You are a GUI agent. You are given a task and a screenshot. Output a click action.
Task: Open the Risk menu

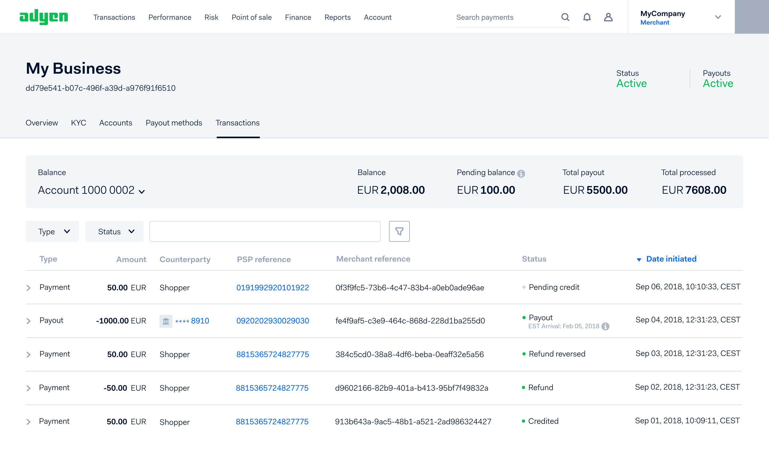pyautogui.click(x=211, y=17)
